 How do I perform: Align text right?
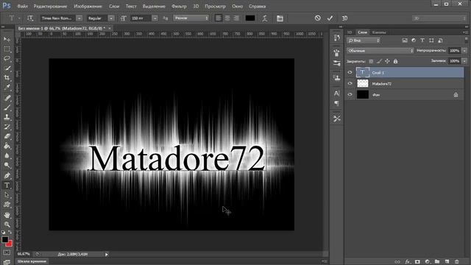tap(236, 18)
